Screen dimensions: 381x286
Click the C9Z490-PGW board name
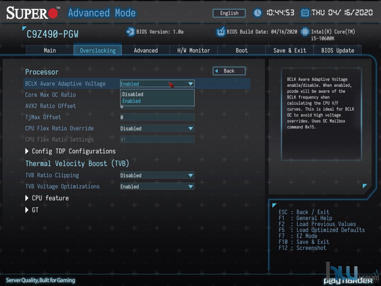(52, 34)
